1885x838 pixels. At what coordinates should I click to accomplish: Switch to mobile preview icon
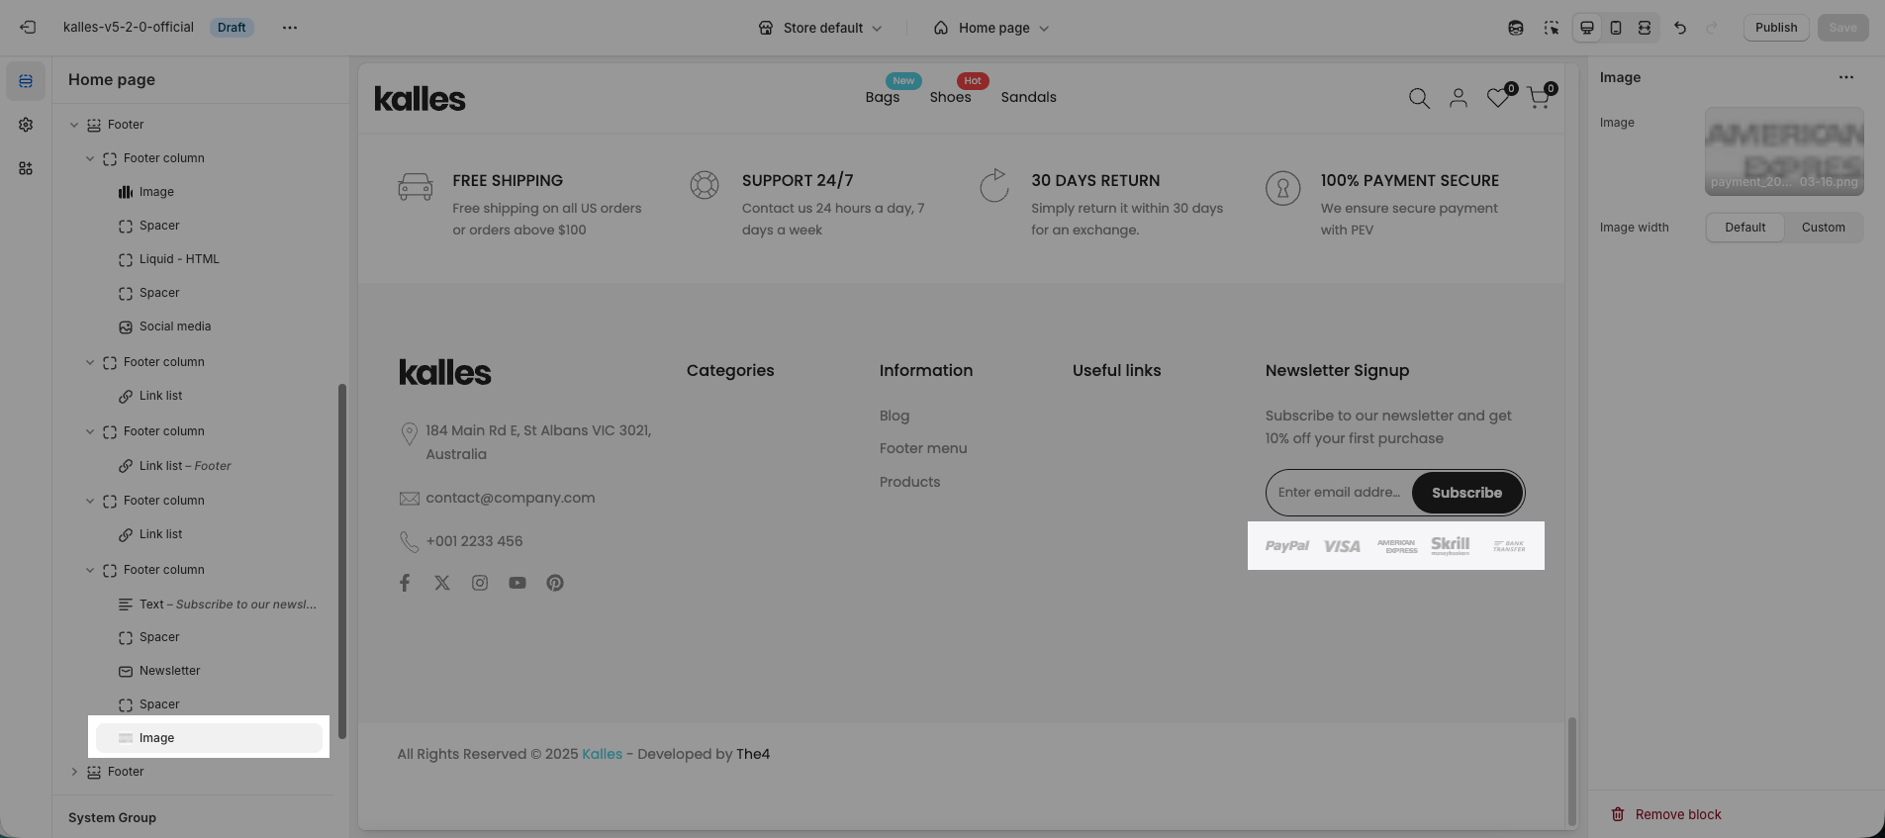click(x=1616, y=28)
